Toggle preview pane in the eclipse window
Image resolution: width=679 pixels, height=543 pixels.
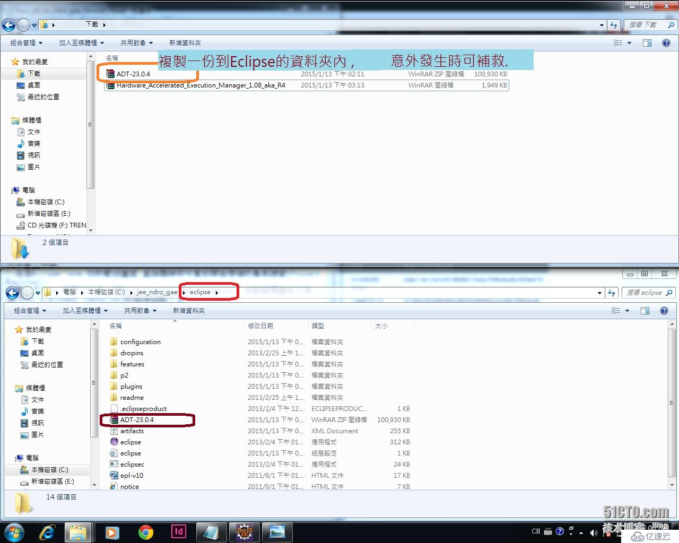point(645,311)
